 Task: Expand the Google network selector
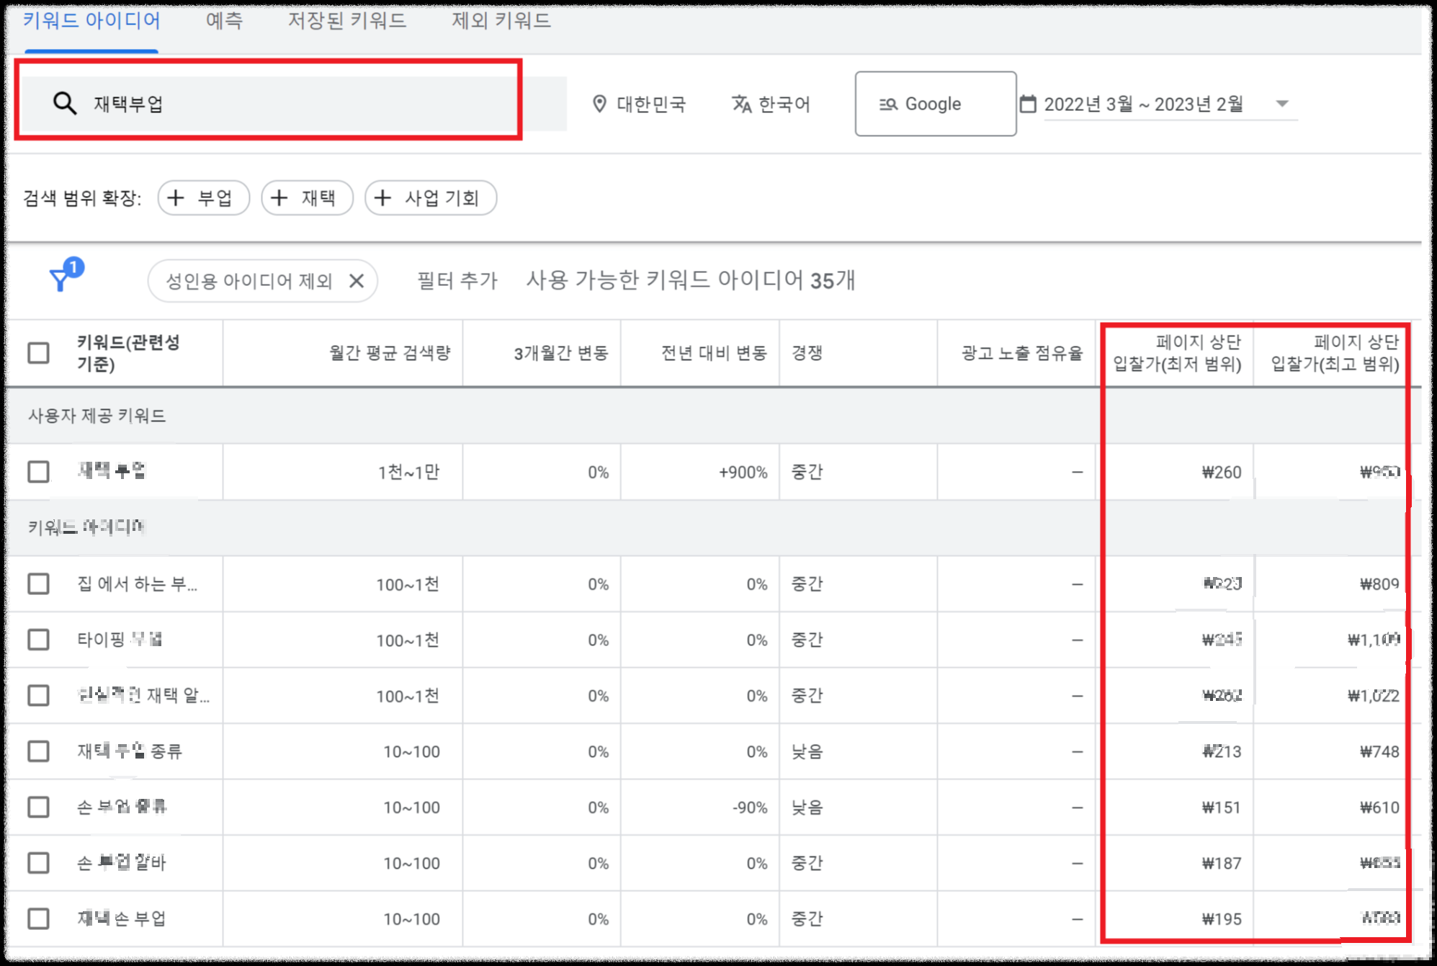(x=935, y=103)
